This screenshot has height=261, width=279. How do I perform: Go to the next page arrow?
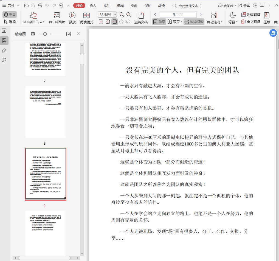pyautogui.click(x=201, y=15)
